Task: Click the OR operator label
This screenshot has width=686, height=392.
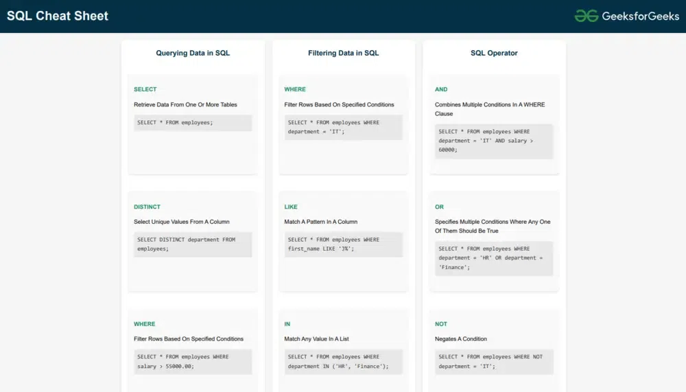Action: pyautogui.click(x=439, y=207)
